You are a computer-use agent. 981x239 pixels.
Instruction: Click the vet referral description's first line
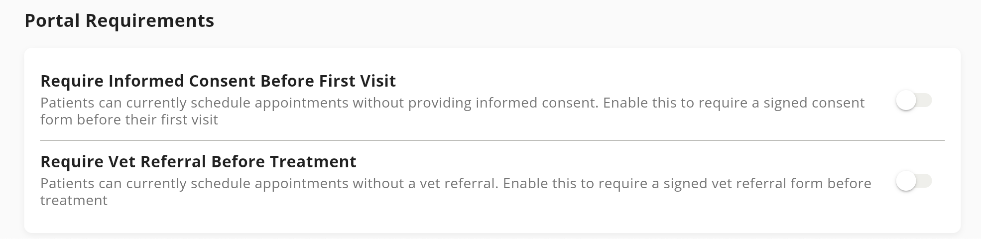click(455, 184)
